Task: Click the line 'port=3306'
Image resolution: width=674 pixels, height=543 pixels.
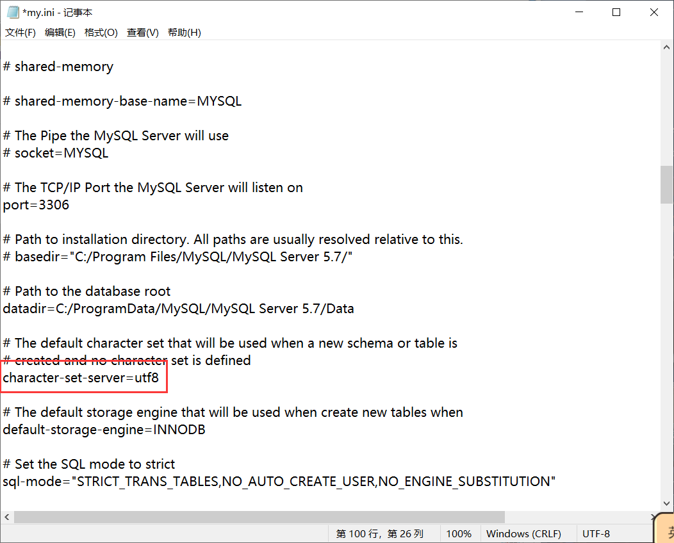Action: 36,205
